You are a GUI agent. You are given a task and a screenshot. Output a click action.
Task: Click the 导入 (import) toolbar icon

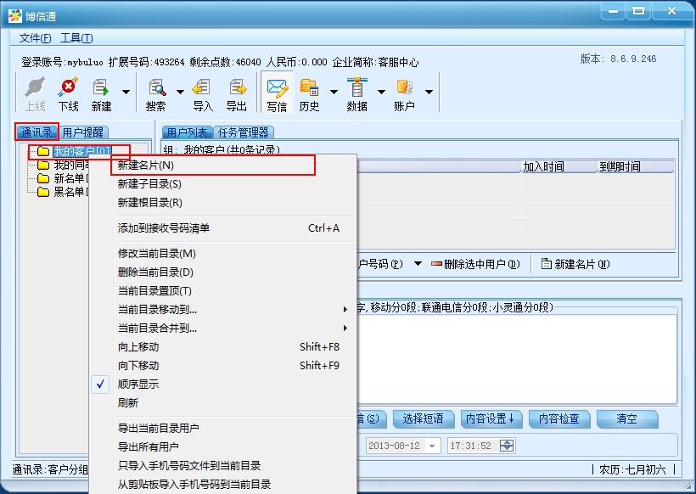(202, 93)
